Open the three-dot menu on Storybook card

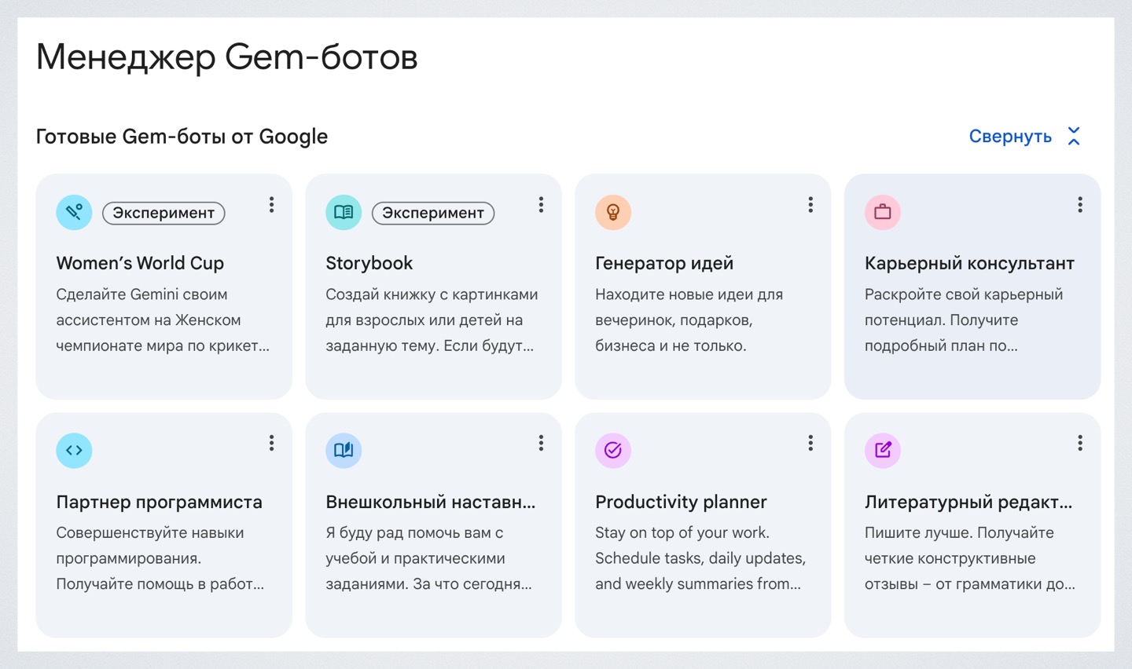click(541, 205)
